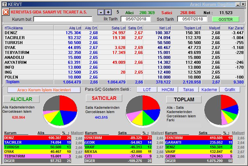Image resolution: width=248 pixels, height=166 pixels.
Task: Sort by Net Lot column header
Action: (x=157, y=28)
